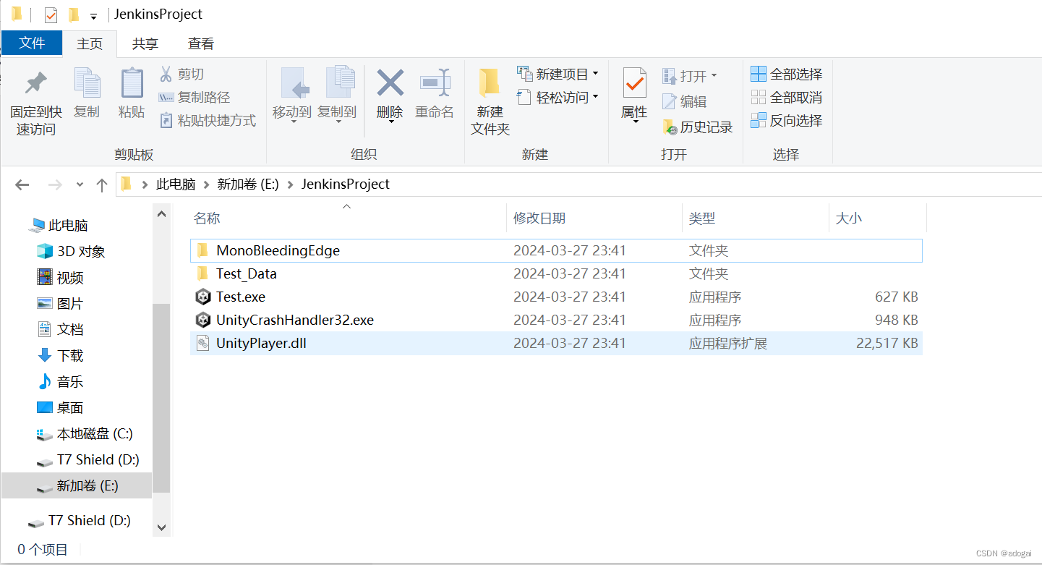Click 全部取消 select none
1042x565 pixels.
787,97
